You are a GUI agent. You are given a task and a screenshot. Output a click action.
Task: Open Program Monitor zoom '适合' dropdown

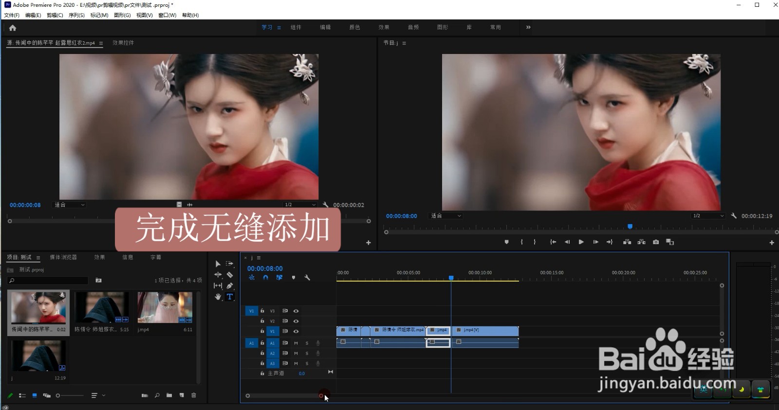pos(445,215)
